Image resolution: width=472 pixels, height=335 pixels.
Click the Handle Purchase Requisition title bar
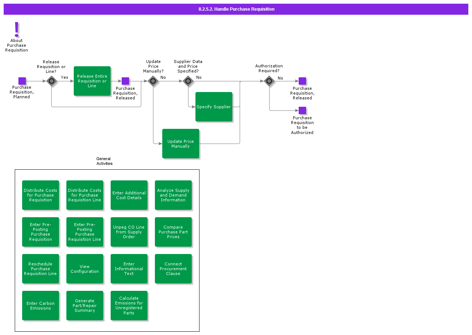[x=236, y=9]
